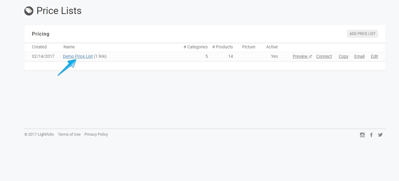Click the ADD PRICE LIST button
Image resolution: width=399 pixels, height=181 pixels.
tap(363, 34)
